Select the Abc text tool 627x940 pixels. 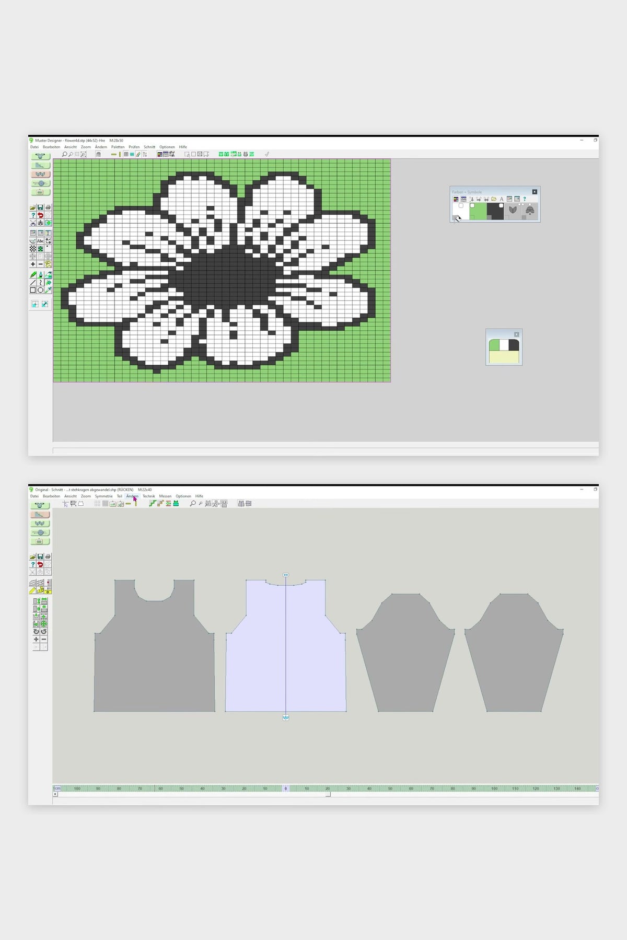coord(40,241)
